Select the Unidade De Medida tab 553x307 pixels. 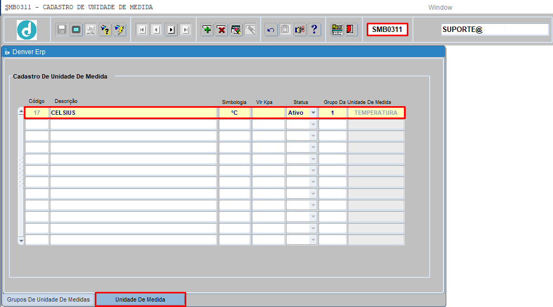[140, 299]
